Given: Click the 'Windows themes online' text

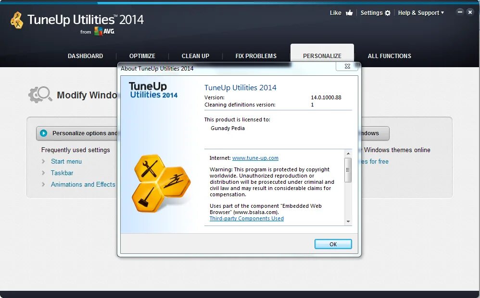Looking at the screenshot, I should [x=397, y=150].
